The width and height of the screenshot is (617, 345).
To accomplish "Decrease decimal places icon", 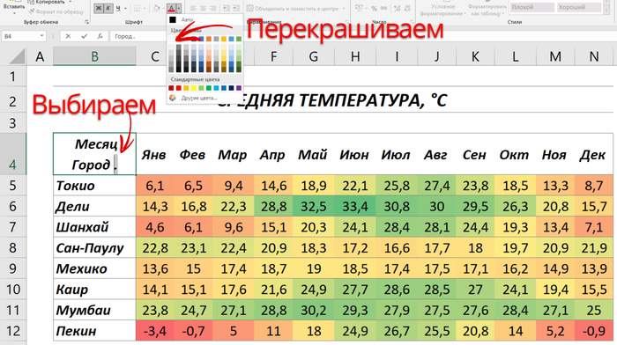I will (x=407, y=8).
